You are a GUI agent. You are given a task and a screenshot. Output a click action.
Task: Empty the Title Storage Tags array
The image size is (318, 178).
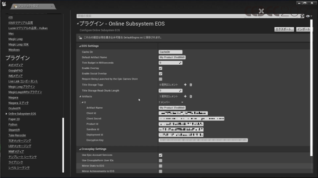tap(191, 85)
